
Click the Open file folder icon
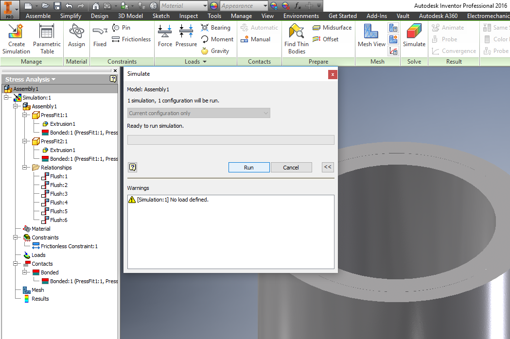[46, 6]
